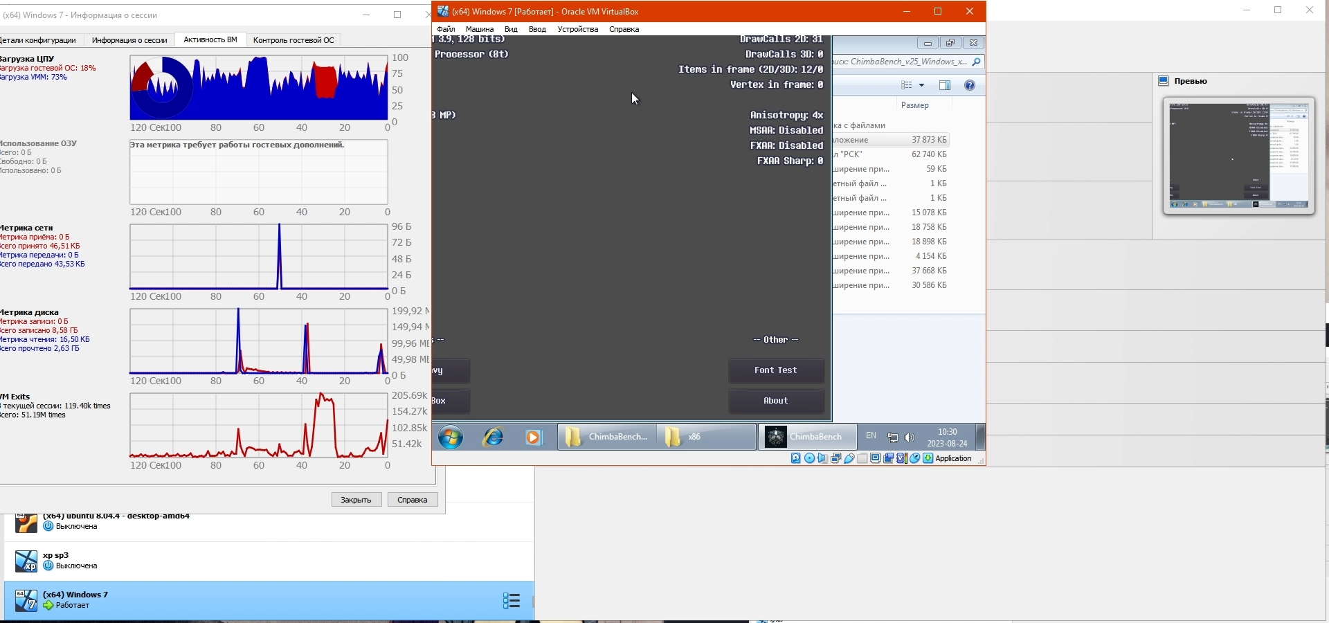Viewport: 1329px width, 623px height.
Task: Select the ubuntu 8.04.4 virtual machine icon
Action: coord(26,524)
